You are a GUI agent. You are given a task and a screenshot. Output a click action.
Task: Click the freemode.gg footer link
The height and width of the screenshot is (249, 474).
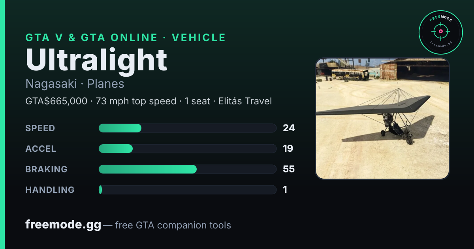63,225
